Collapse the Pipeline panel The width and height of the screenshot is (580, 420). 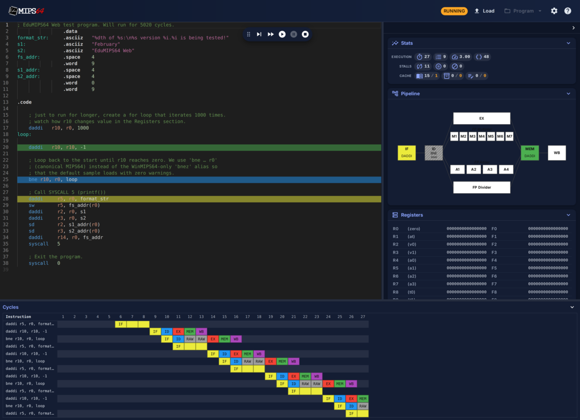point(568,94)
